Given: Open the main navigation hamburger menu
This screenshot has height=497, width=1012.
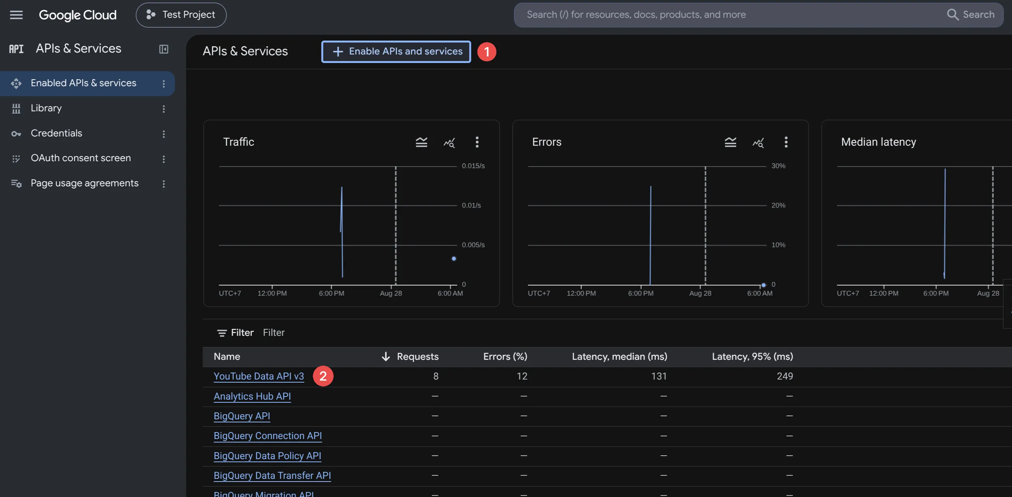Looking at the screenshot, I should click(16, 15).
